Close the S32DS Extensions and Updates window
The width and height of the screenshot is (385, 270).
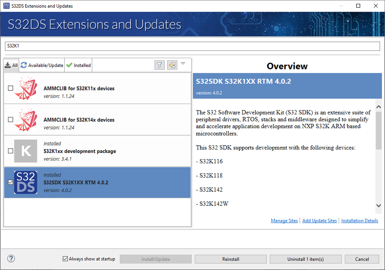pos(376,6)
